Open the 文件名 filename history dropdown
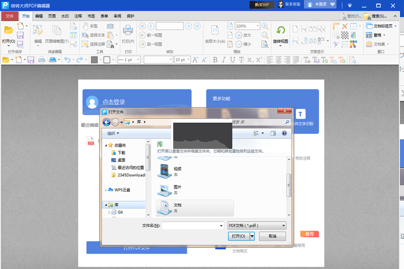The width and height of the screenshot is (404, 269). pyautogui.click(x=221, y=226)
